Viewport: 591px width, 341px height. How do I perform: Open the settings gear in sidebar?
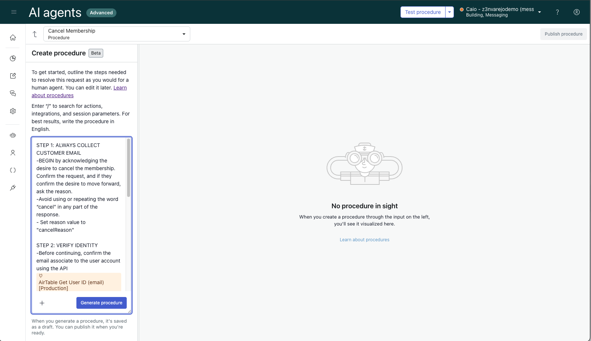coord(13,111)
